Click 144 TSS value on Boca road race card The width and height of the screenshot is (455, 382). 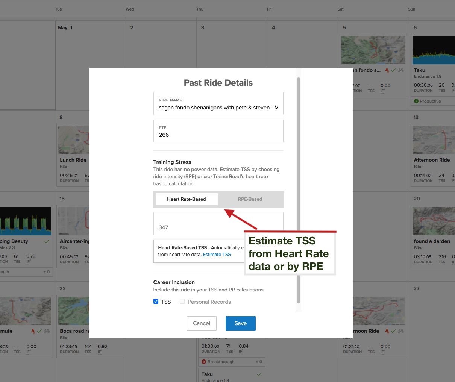pyautogui.click(x=88, y=347)
